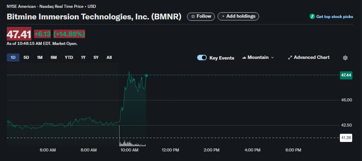
Task: Click the 42.50 axis price label
Action: 346,125
